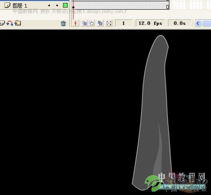Select first keyframe on 图层 1 timeline
Image resolution: width=211 pixels, height=195 pixels.
point(73,7)
